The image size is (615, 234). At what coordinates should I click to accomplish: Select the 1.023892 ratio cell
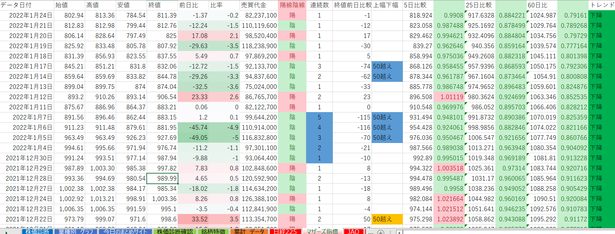coord(449,219)
